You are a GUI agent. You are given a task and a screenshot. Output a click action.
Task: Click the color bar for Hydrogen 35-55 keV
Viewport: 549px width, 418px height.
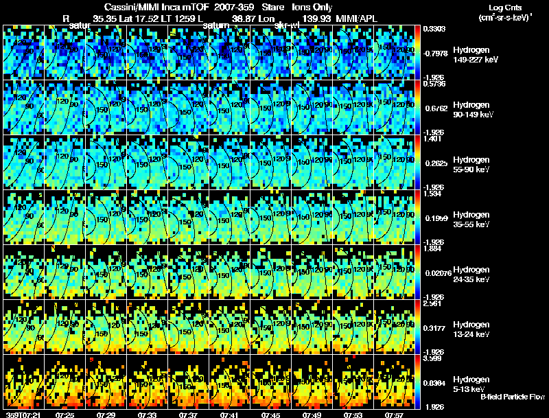pos(417,218)
